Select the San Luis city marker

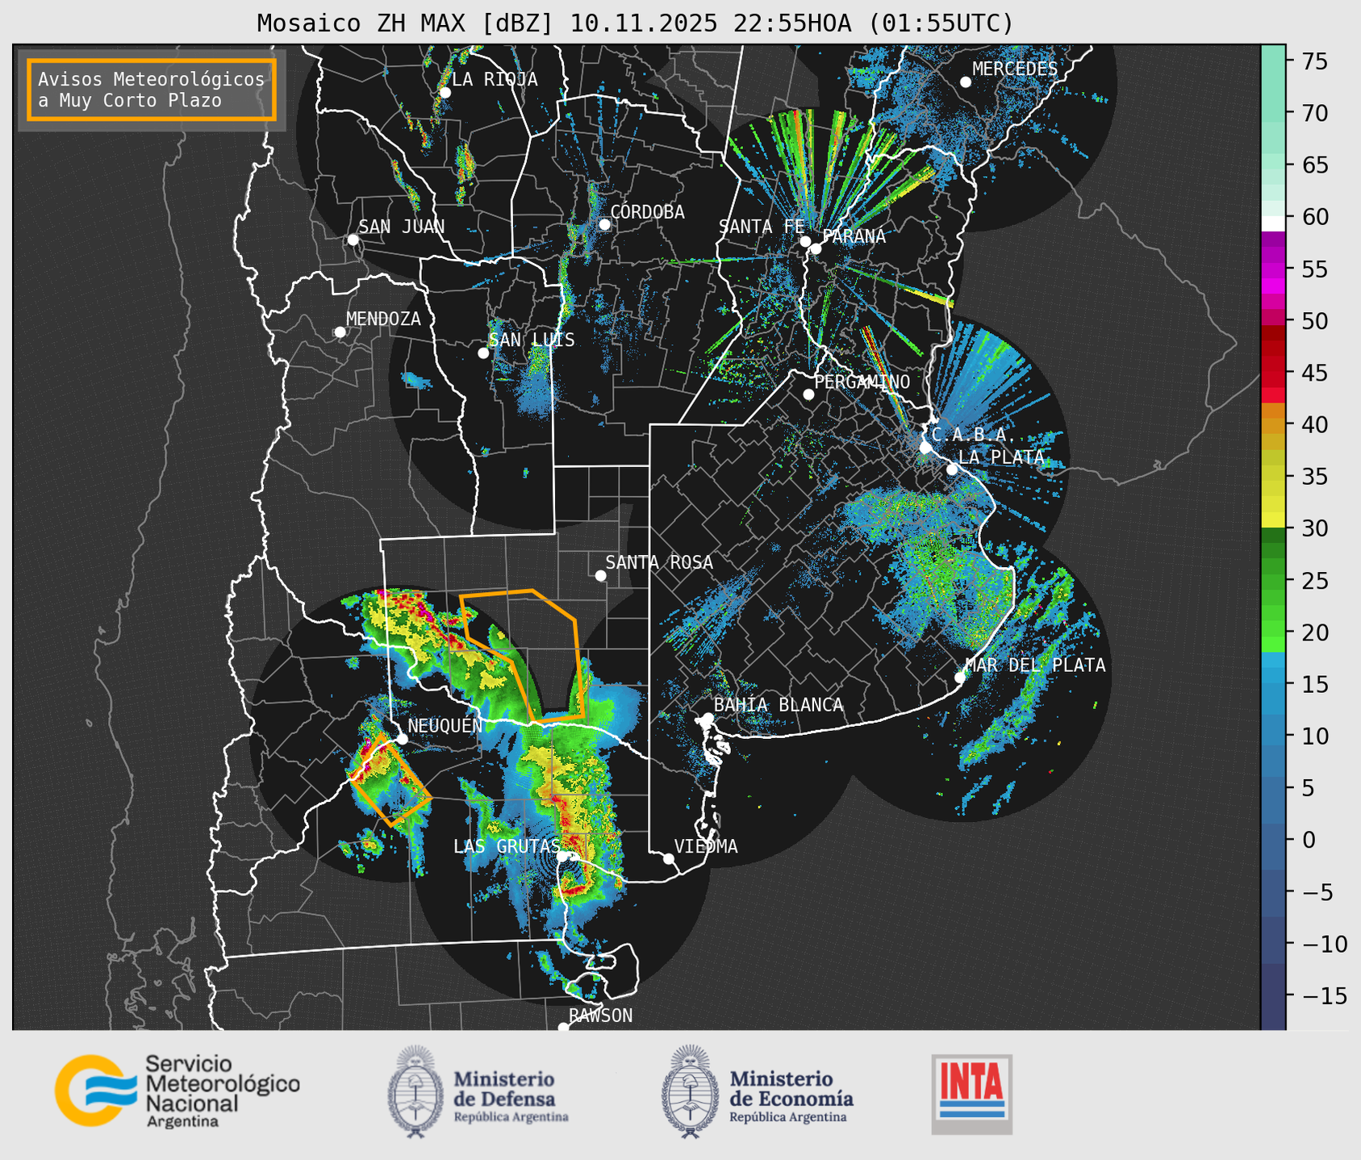coord(483,353)
